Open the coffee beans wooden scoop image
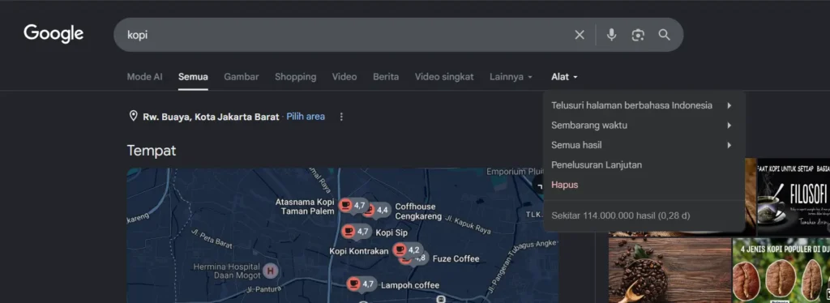830x303 pixels. coord(670,271)
